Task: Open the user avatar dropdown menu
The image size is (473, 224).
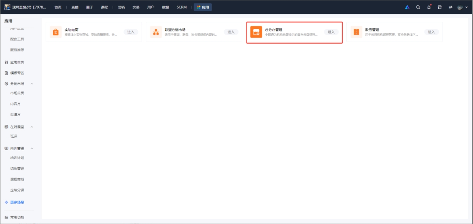Action: click(462, 7)
